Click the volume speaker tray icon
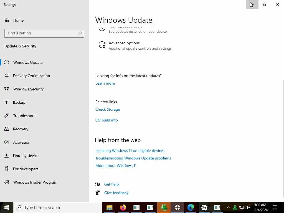 click(x=248, y=207)
